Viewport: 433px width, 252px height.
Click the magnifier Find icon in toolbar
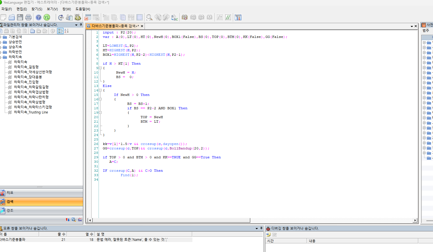[149, 17]
